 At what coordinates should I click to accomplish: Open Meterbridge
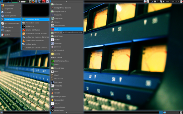pos(67,68)
